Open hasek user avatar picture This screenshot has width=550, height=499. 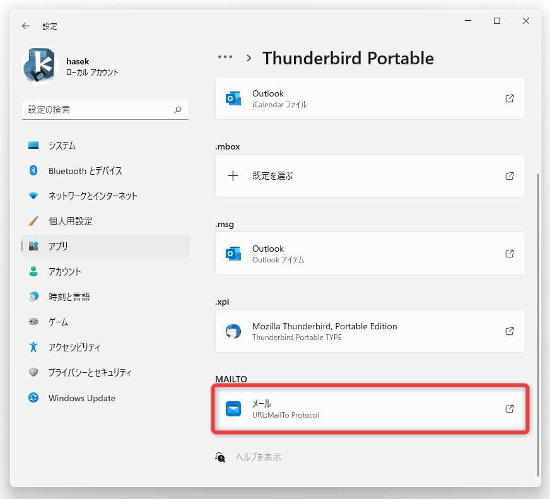(x=40, y=66)
